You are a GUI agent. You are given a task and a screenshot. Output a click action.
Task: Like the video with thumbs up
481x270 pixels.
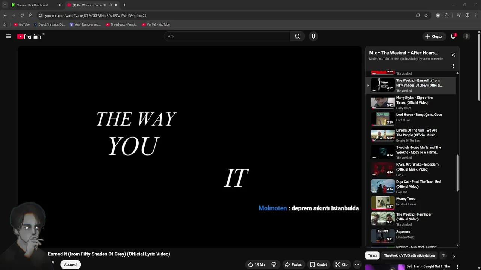click(256, 264)
